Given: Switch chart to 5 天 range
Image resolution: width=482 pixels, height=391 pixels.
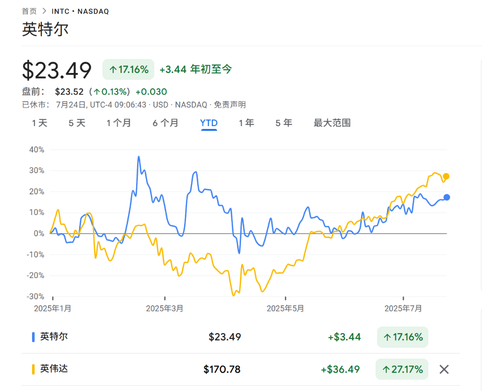Looking at the screenshot, I should (x=77, y=123).
